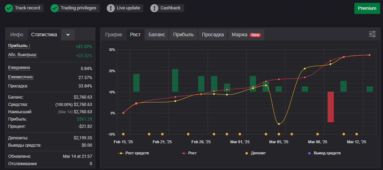Switch to the Инфо tab
Image resolution: width=383 pixels, height=170 pixels.
(17, 34)
